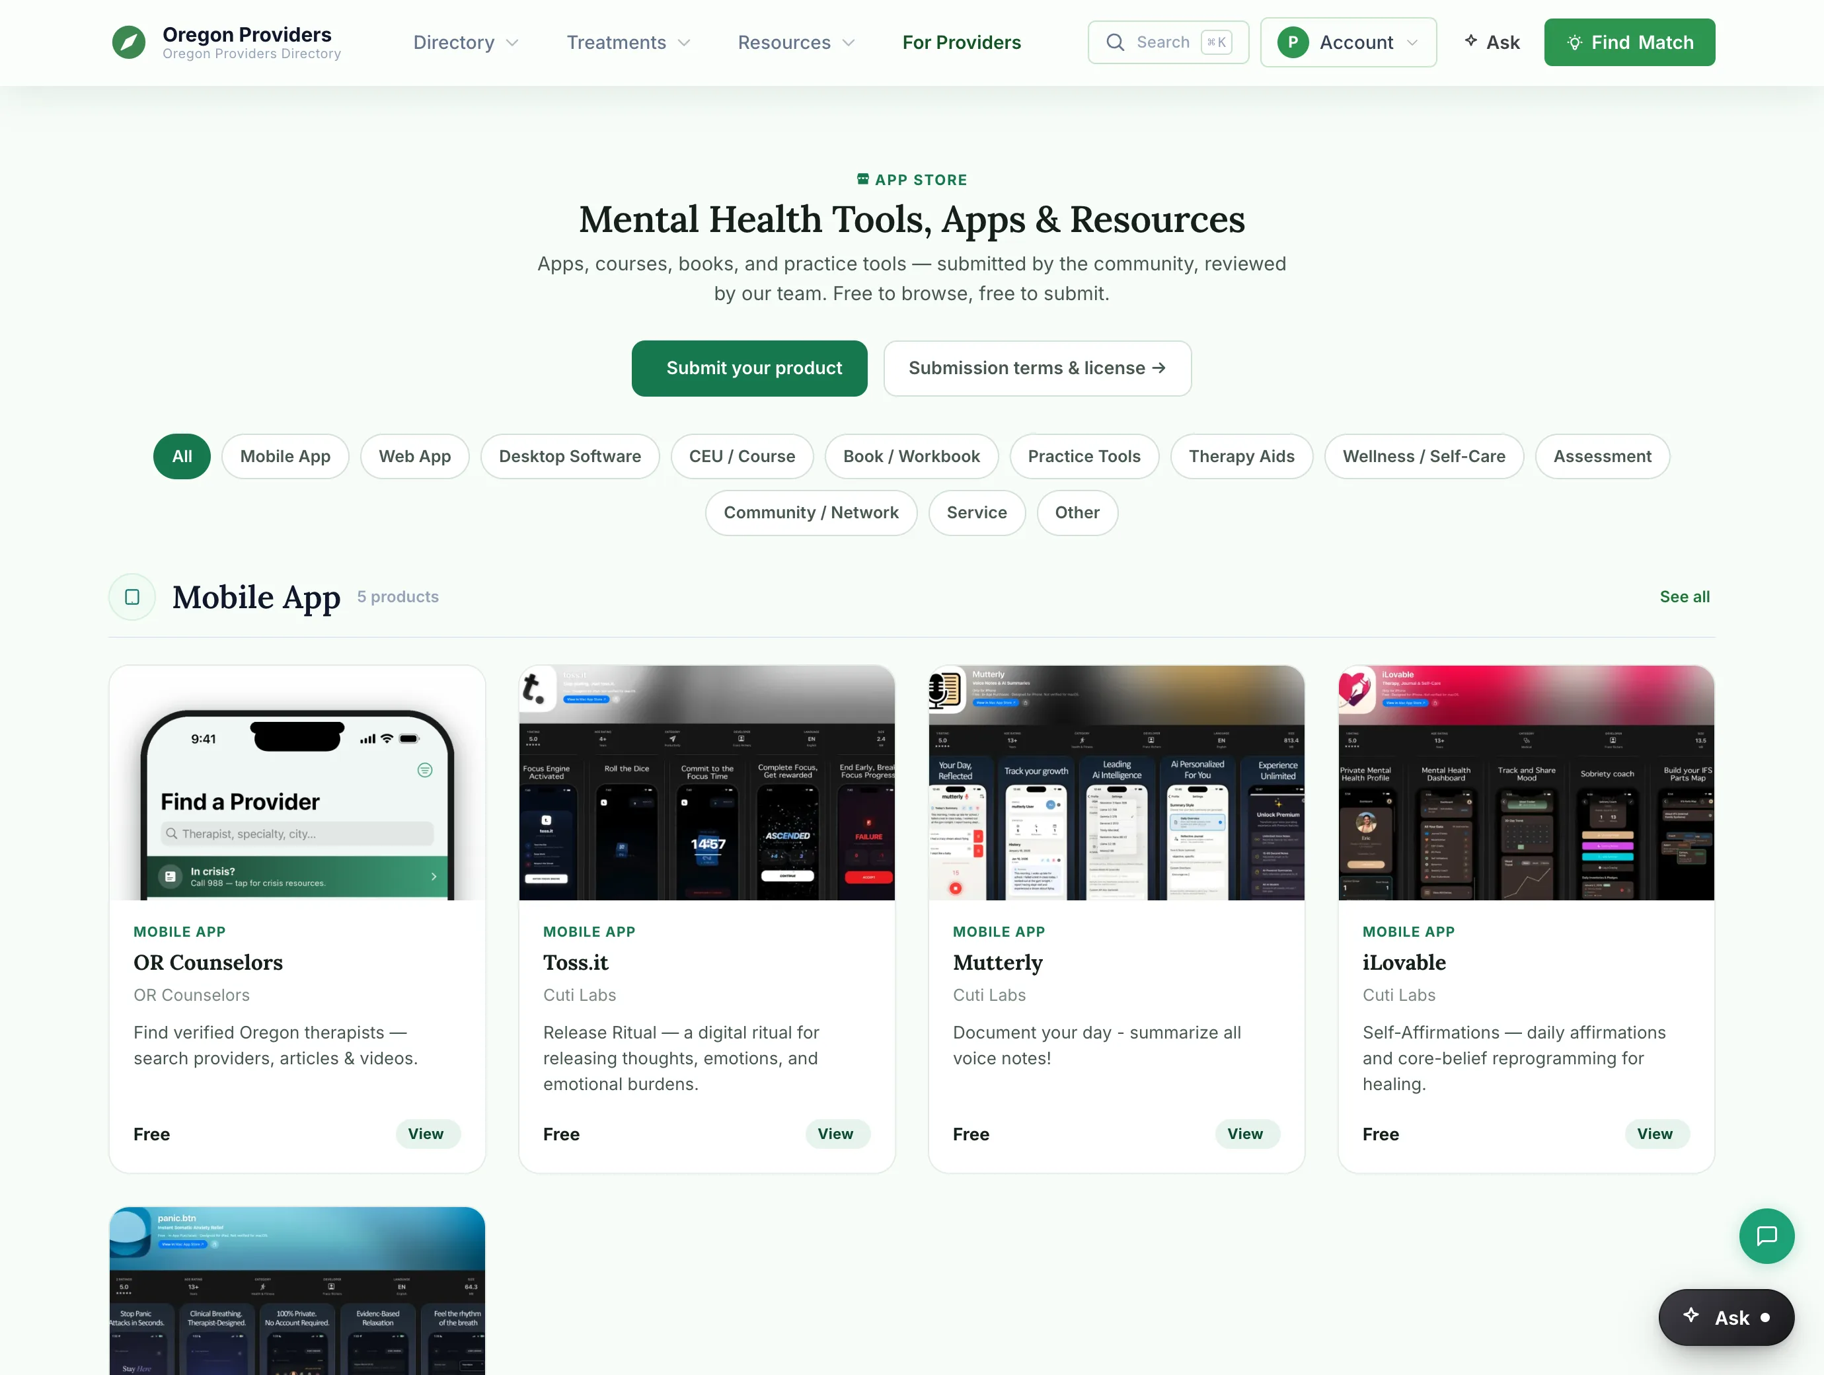Viewport: 1824px width, 1375px height.
Task: Open the floating Ask assistant pill
Action: click(x=1726, y=1317)
